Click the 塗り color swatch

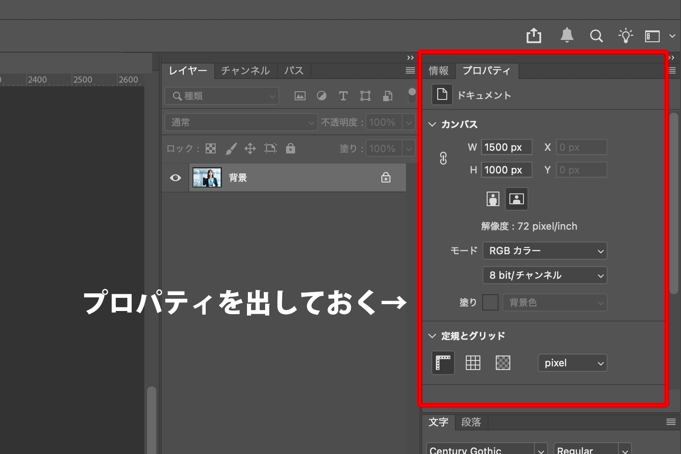(490, 302)
